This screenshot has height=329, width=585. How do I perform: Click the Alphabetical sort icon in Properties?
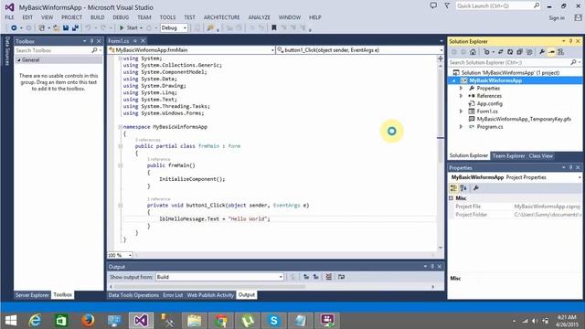[x=463, y=188]
